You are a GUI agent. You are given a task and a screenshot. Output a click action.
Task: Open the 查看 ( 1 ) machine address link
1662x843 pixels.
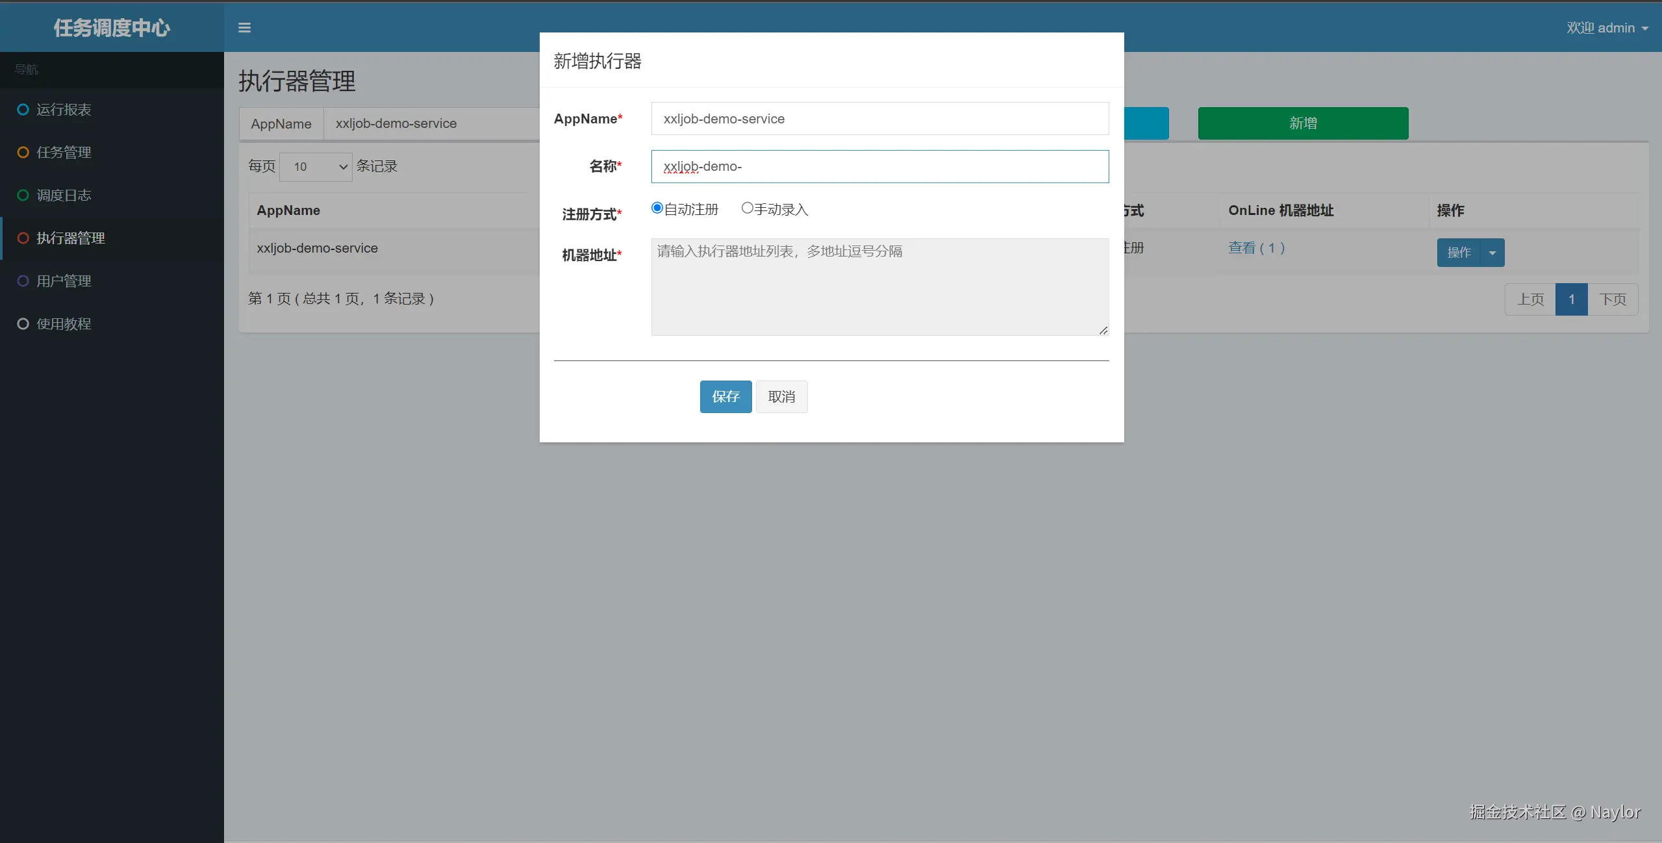(x=1256, y=248)
